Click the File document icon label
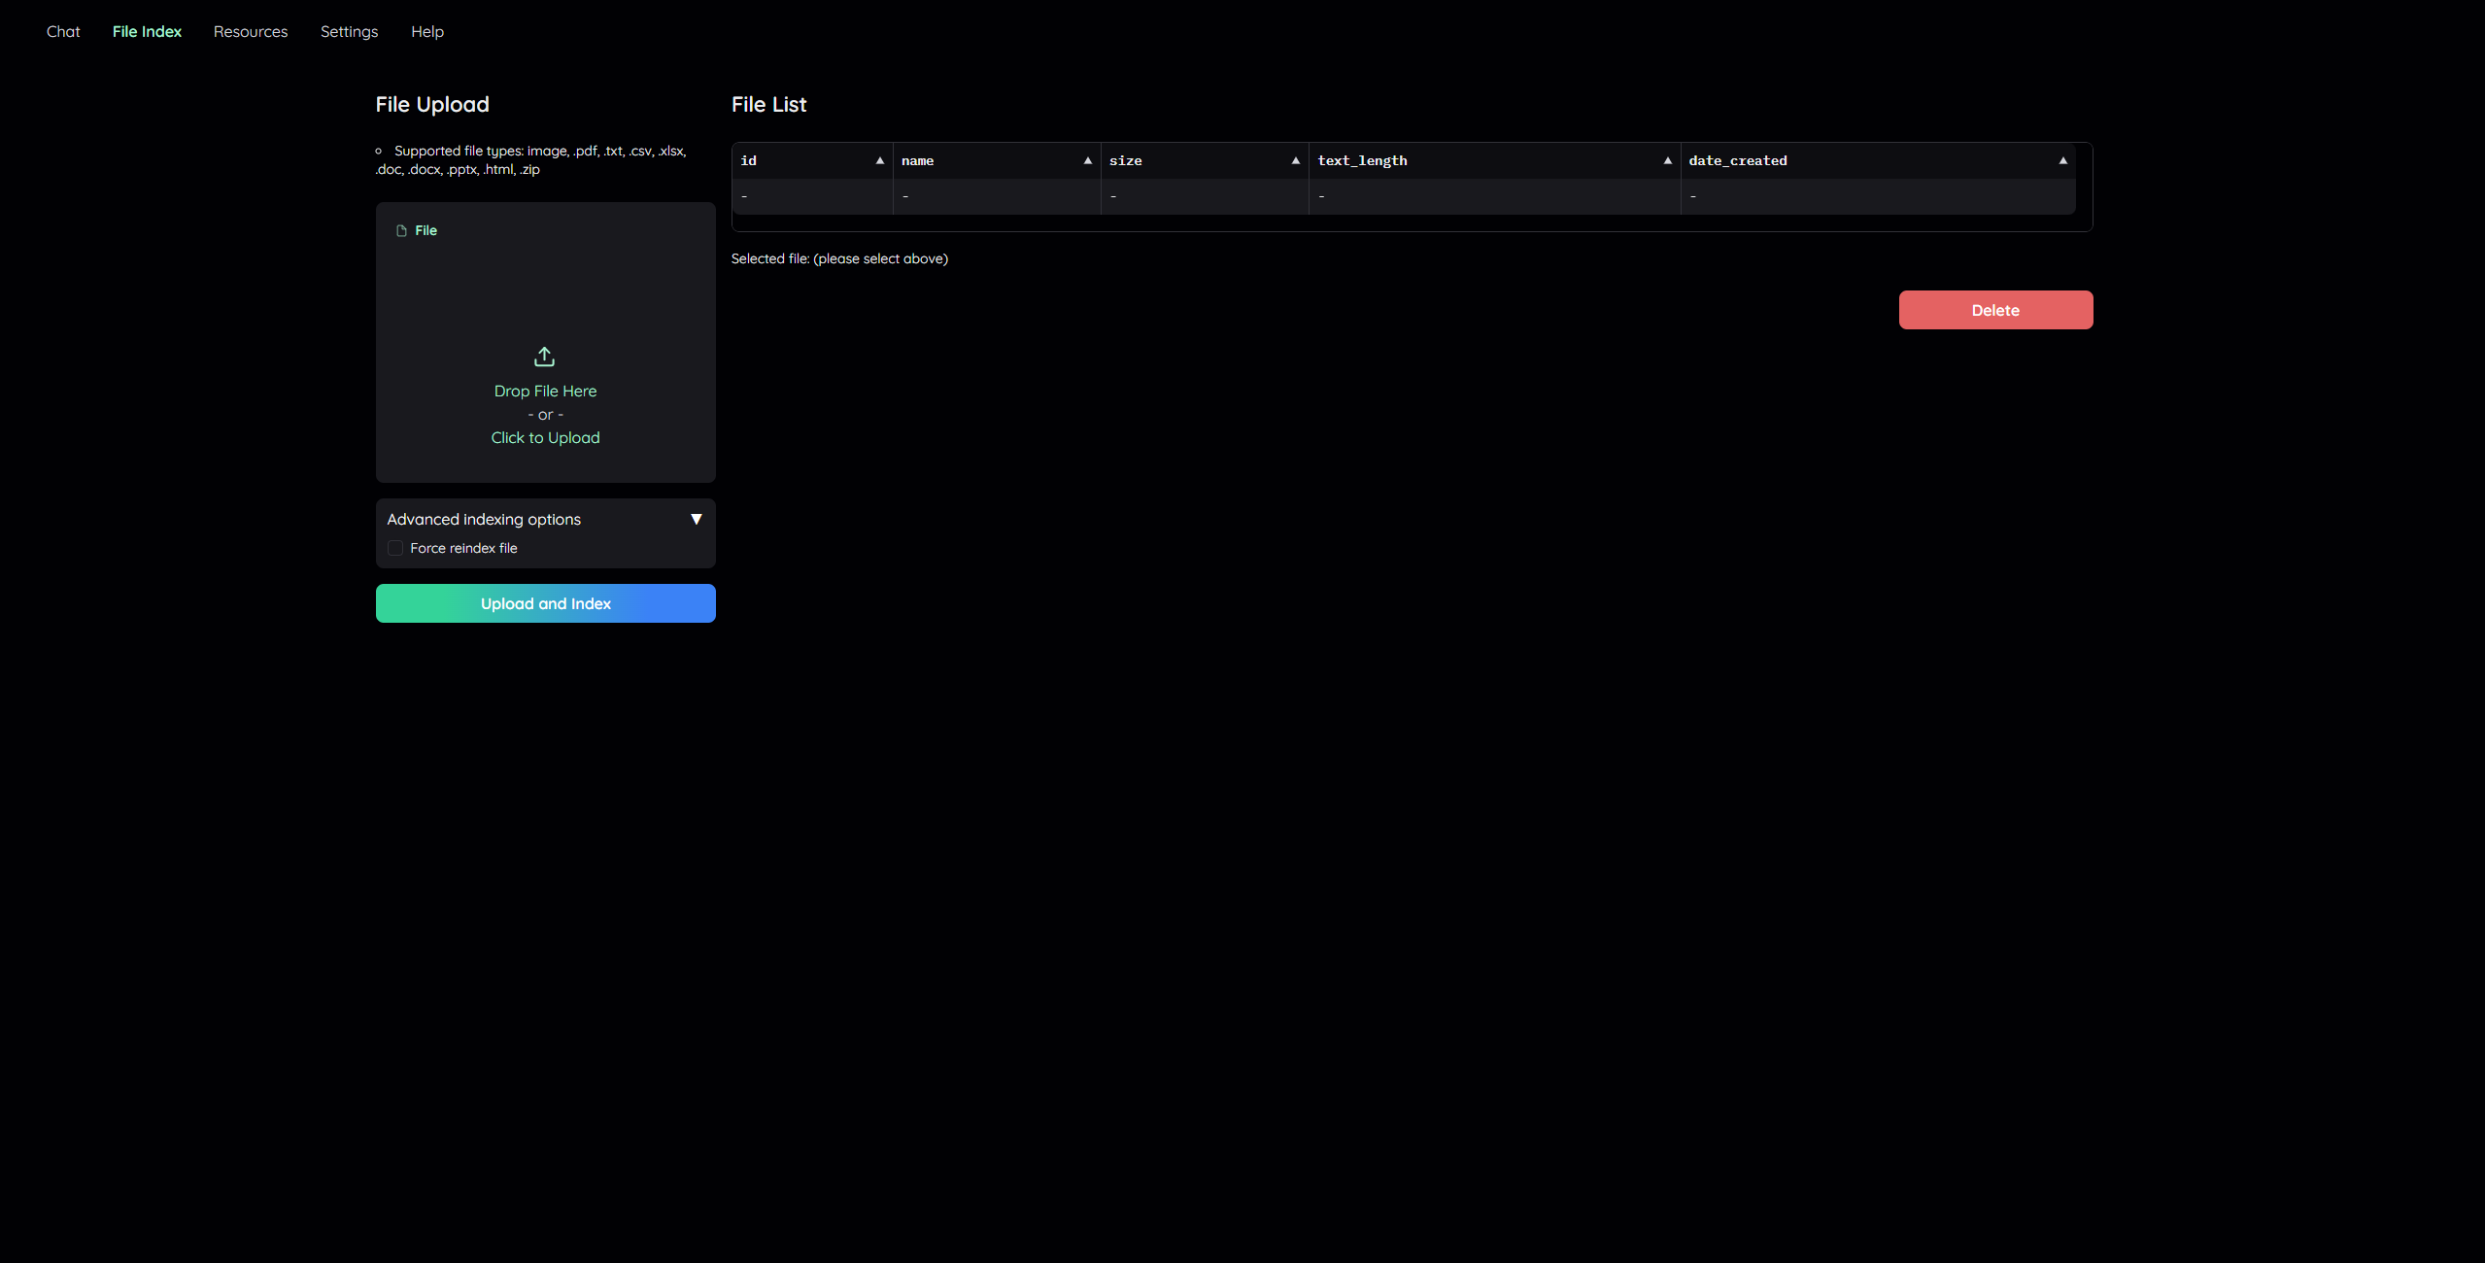 401,230
